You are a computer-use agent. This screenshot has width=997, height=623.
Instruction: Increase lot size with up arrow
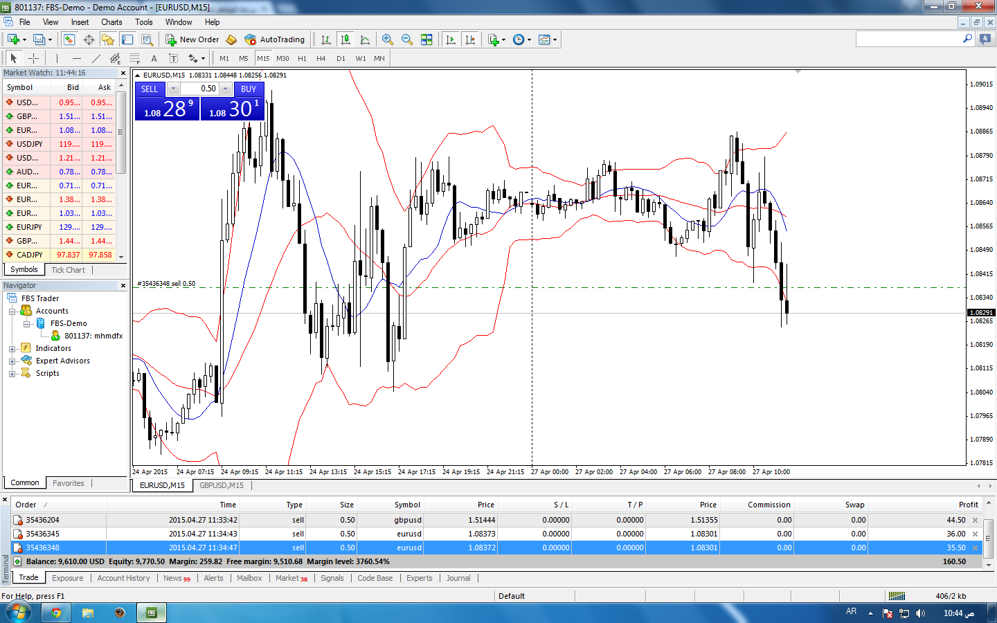(x=225, y=89)
